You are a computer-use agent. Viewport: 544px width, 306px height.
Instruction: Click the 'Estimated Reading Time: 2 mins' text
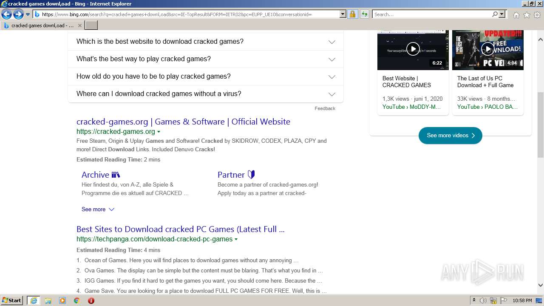(x=118, y=159)
